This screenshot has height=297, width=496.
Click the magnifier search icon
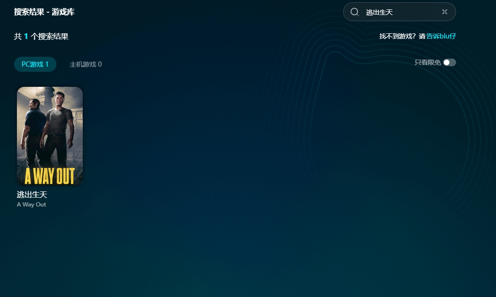[355, 12]
